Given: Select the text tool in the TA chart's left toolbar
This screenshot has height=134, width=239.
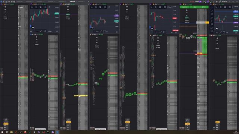Looking at the screenshot, I should 212,21.
